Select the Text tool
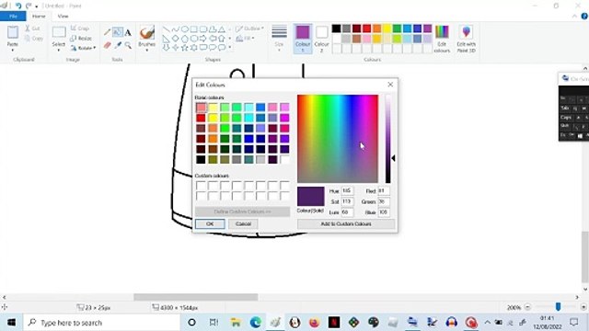Image resolution: width=589 pixels, height=331 pixels. point(128,33)
